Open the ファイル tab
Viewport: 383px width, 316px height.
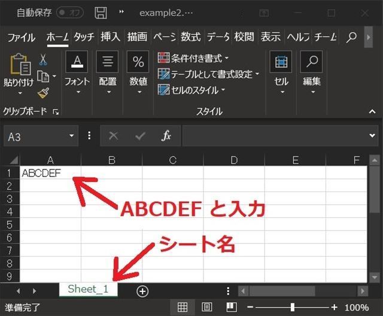22,37
